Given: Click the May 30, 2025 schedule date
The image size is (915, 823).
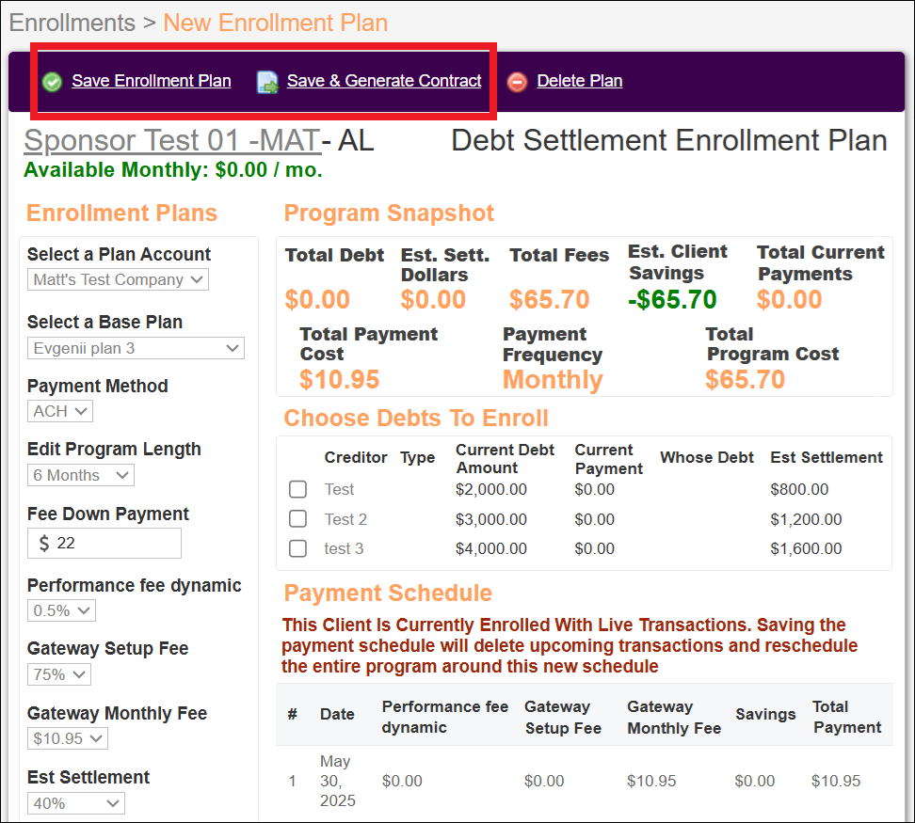Looking at the screenshot, I should click(337, 781).
